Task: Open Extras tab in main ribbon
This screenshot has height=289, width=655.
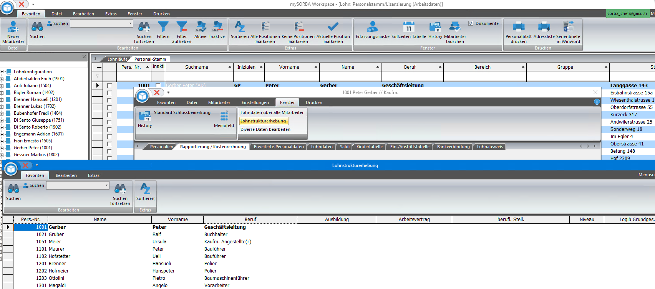Action: click(111, 14)
